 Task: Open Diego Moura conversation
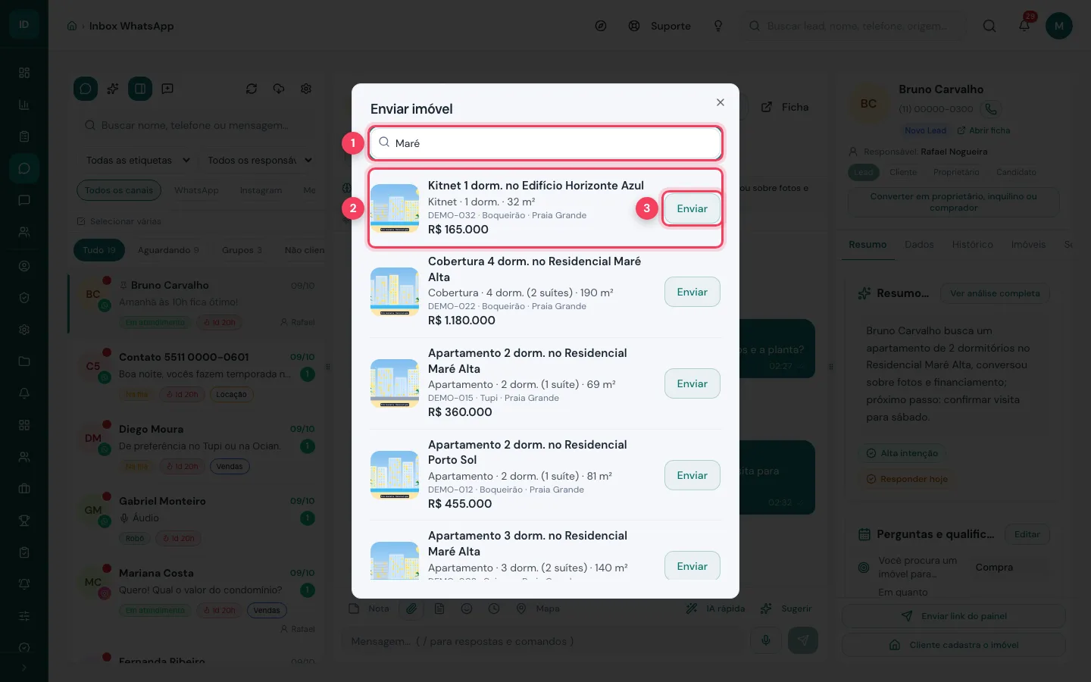tap(197, 447)
